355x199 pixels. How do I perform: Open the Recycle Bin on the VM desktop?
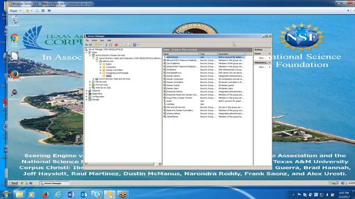point(14,20)
